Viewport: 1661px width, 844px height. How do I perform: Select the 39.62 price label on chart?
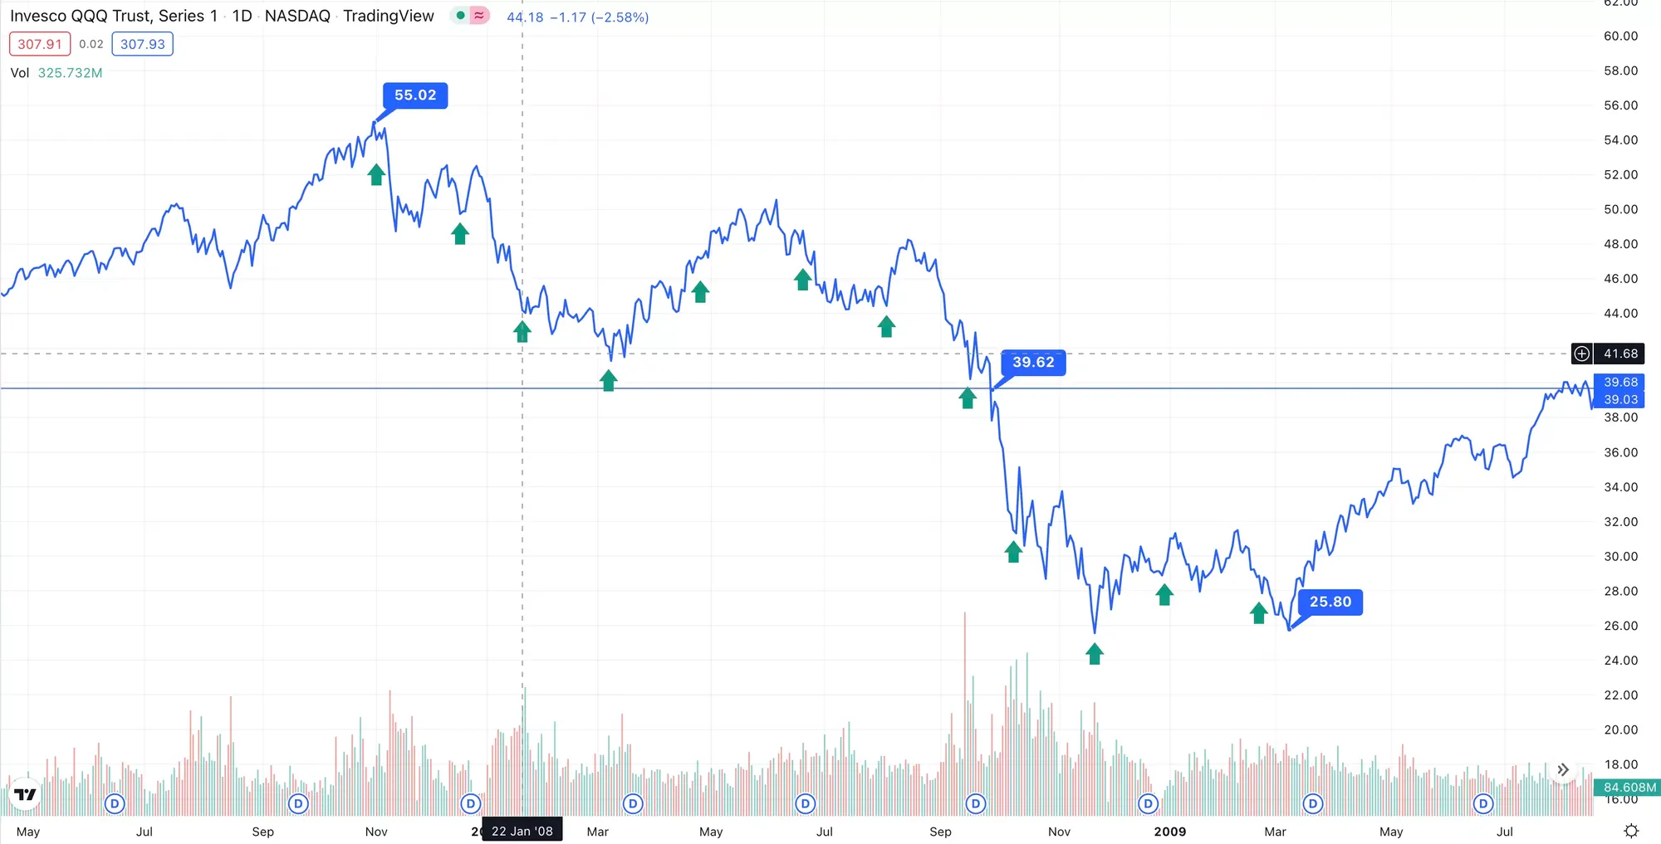point(1033,363)
